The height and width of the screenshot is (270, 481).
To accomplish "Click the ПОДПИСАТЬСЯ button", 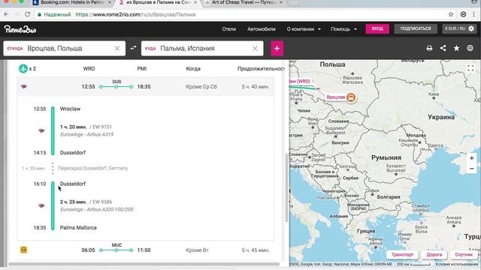I will tap(416, 28).
